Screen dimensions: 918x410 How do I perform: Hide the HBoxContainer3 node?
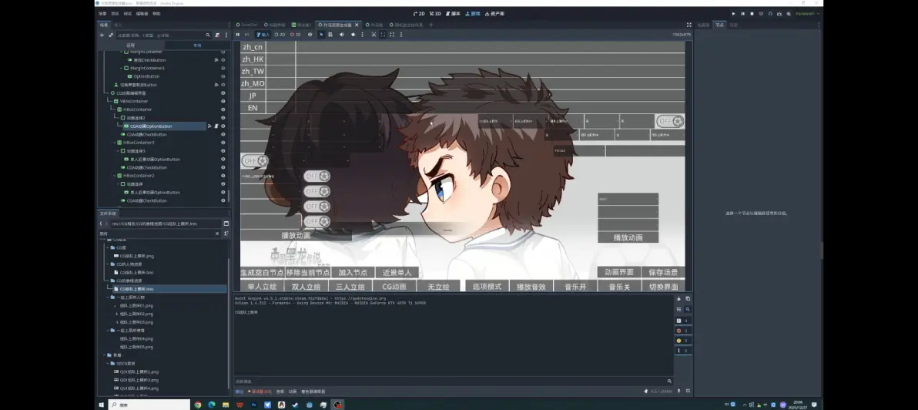click(x=223, y=143)
